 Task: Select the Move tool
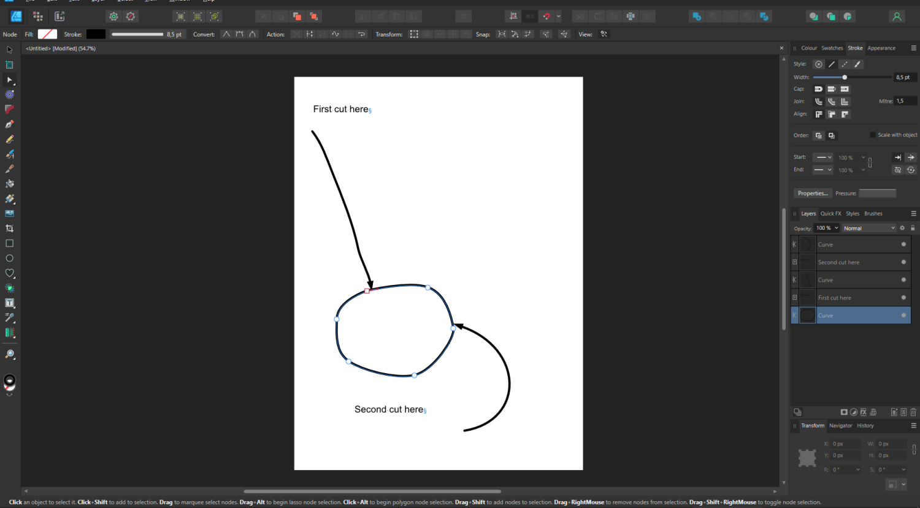point(9,49)
